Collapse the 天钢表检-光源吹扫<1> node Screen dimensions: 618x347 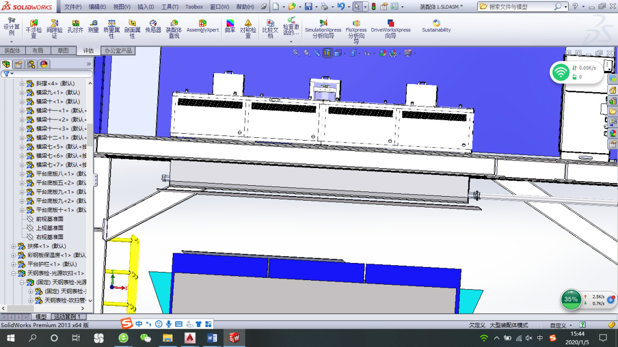point(14,273)
